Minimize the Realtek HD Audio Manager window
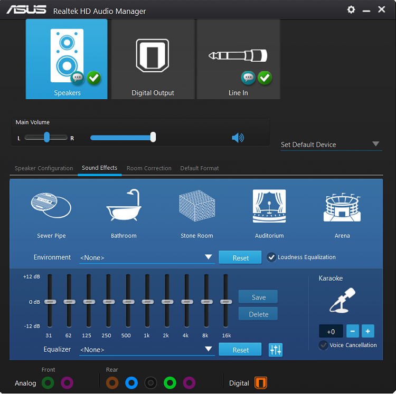The height and width of the screenshot is (394, 396). [366, 11]
